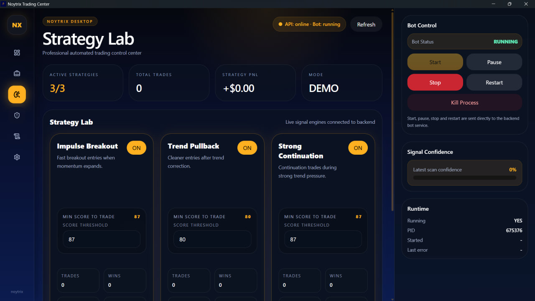Click the Active Strategies 3/3 value

pos(57,88)
